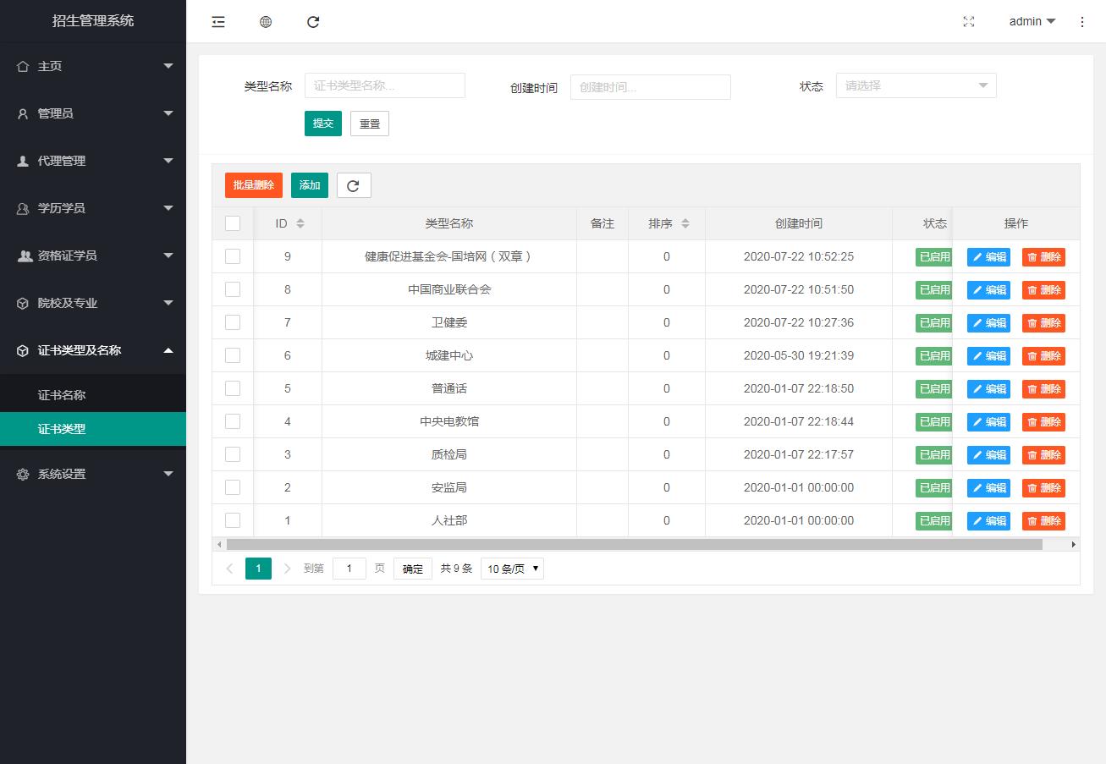The height and width of the screenshot is (764, 1106).
Task: Collapse the 证书类型及名称 menu section
Action: 93,351
